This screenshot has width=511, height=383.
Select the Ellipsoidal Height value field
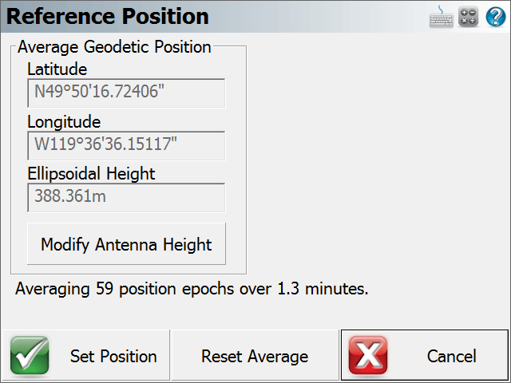click(126, 198)
